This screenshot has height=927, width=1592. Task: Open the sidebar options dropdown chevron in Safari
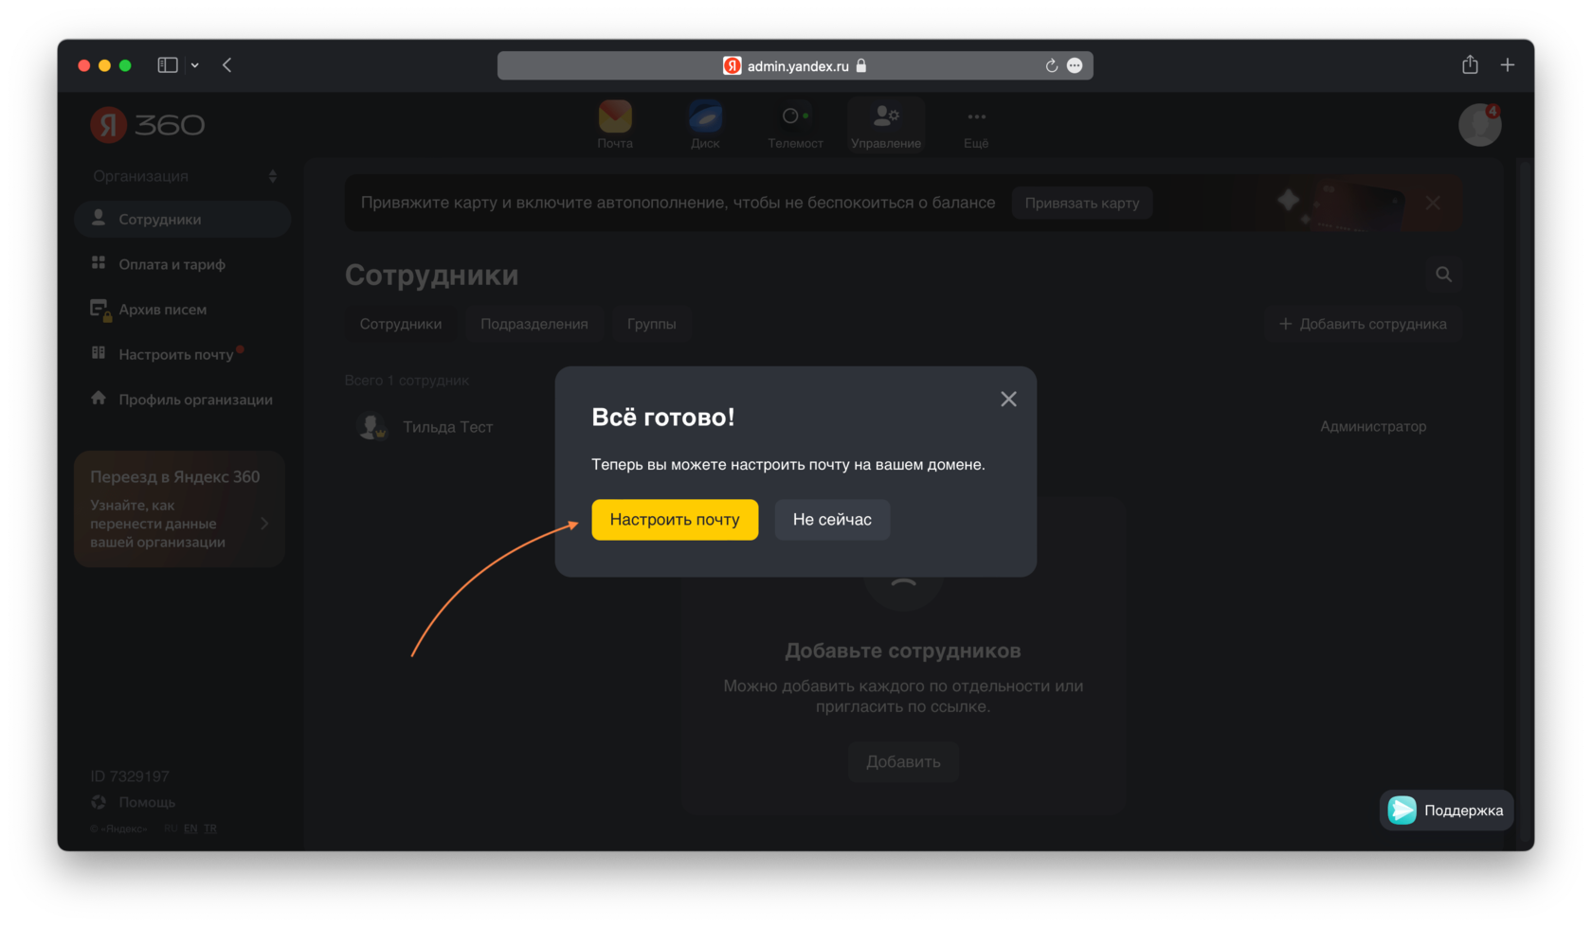[x=194, y=65]
